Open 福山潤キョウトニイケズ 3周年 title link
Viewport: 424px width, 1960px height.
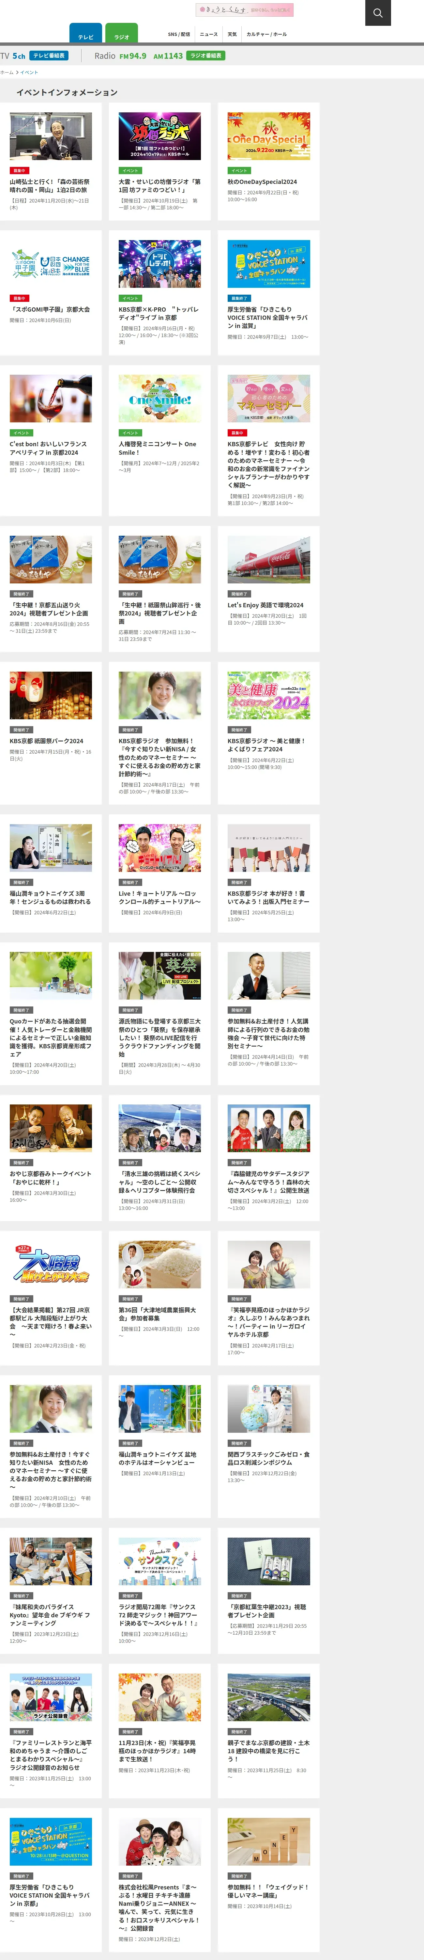click(50, 898)
